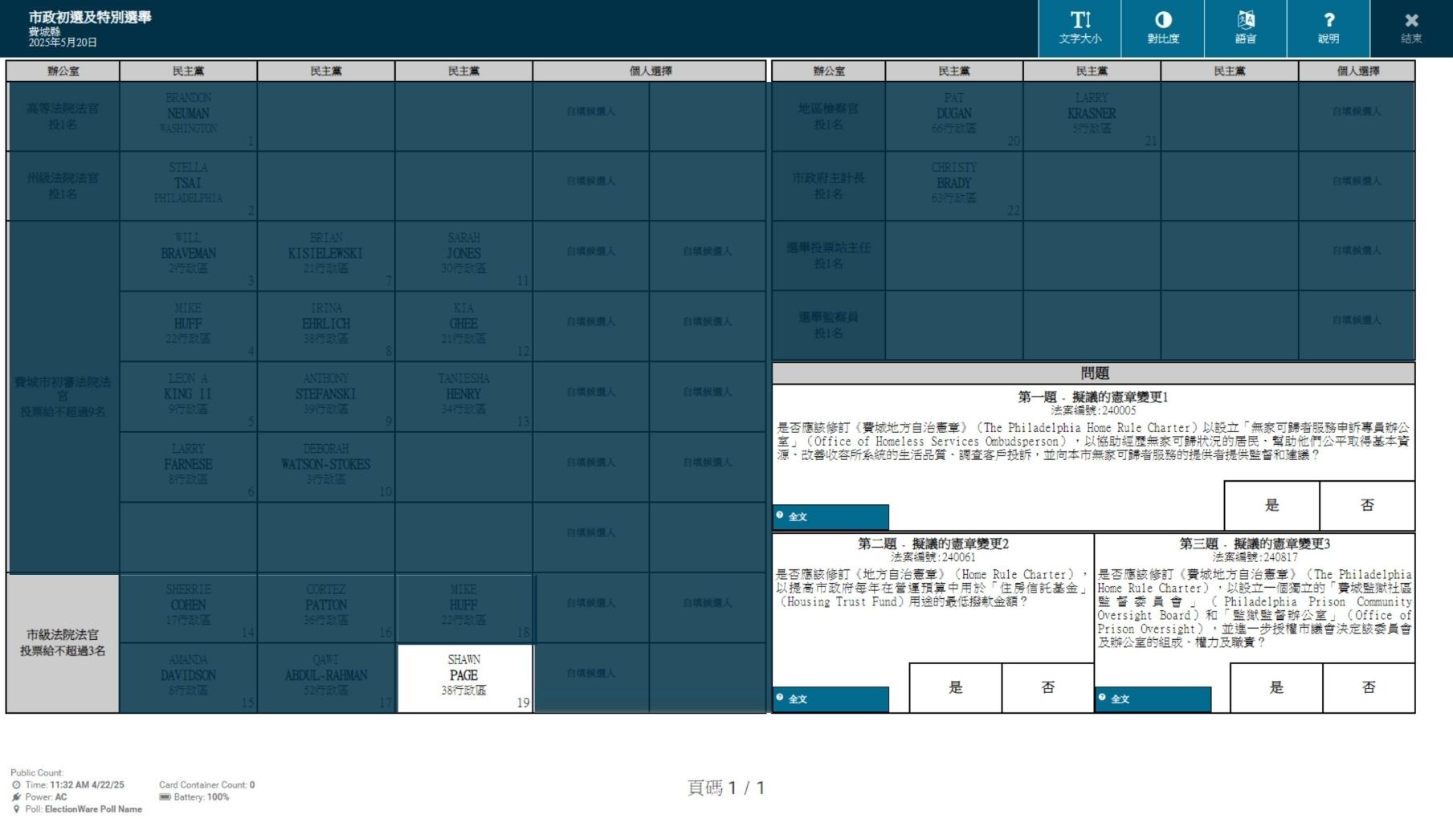Screen dimensions: 1453x819
Task: Expand full text (全文) of Question 1
Action: pyautogui.click(x=831, y=516)
